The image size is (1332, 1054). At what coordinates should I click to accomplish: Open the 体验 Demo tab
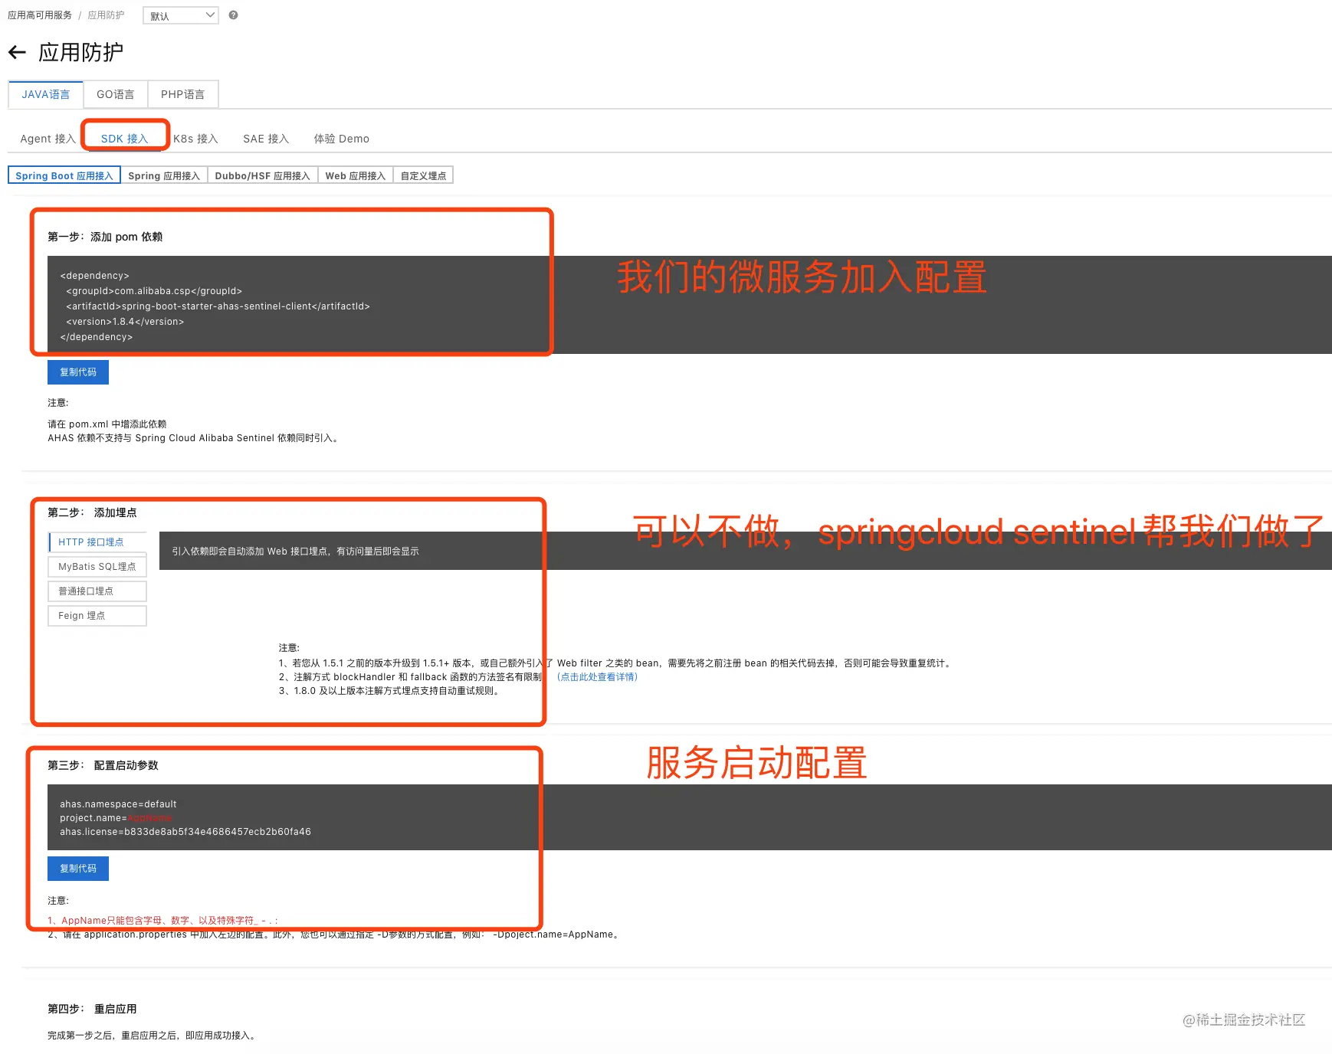click(x=341, y=139)
